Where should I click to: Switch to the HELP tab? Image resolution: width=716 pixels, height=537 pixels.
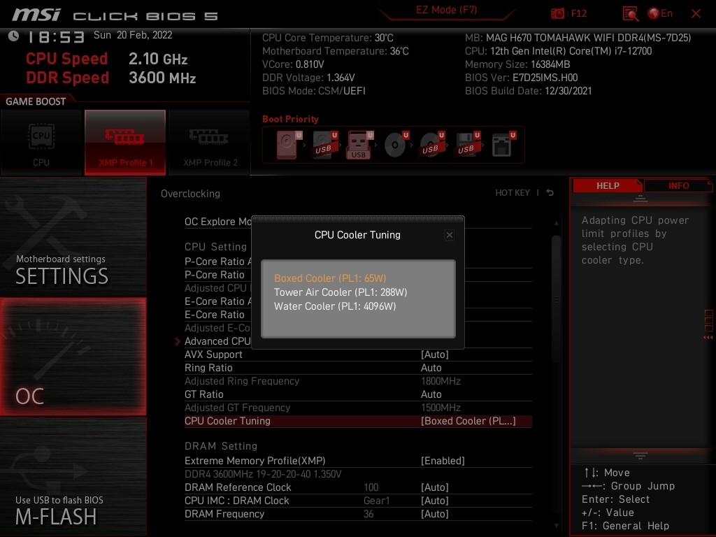608,185
